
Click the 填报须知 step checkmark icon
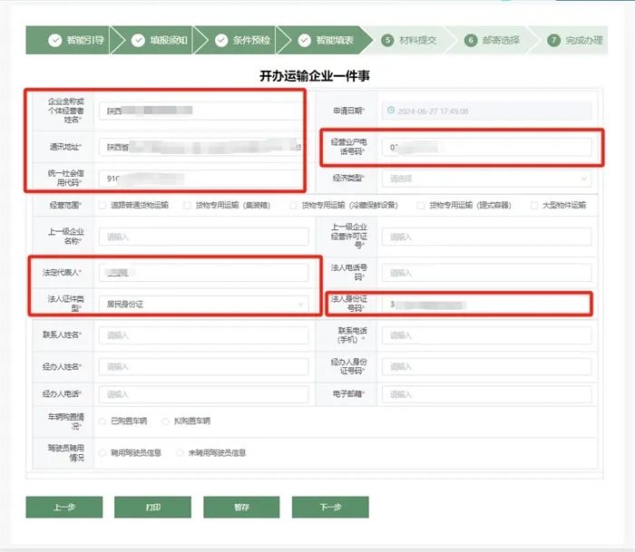138,40
